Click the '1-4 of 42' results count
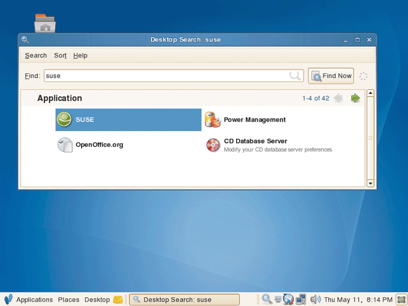Screen dimensions: 408x306 316,99
